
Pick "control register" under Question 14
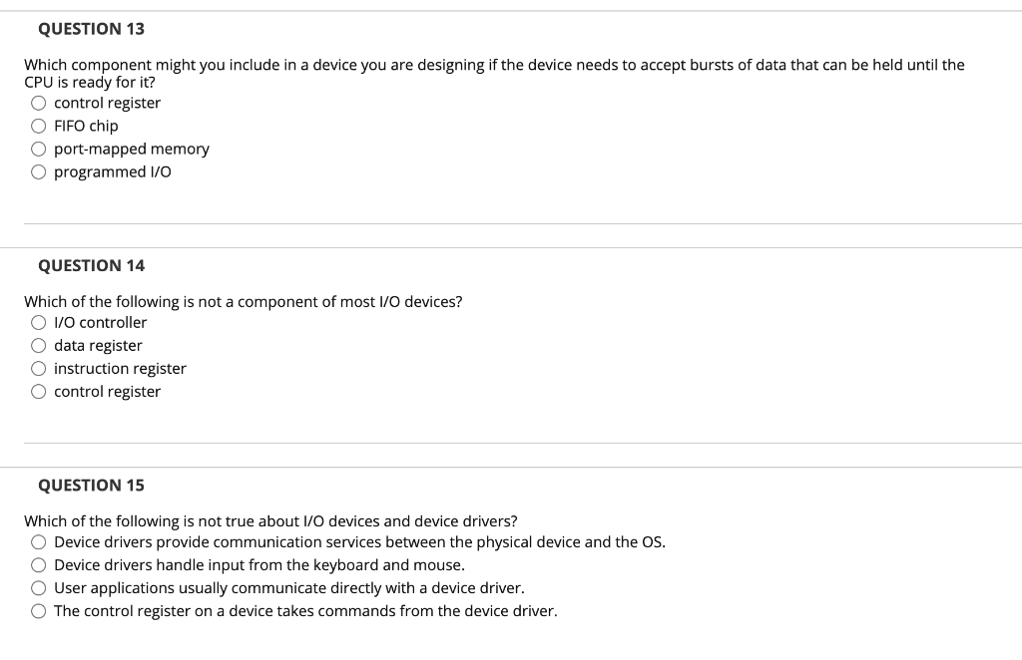pyautogui.click(x=38, y=391)
